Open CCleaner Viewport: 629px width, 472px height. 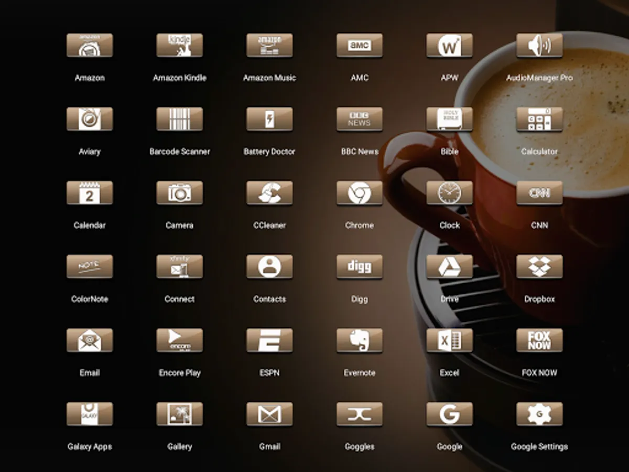(x=269, y=194)
